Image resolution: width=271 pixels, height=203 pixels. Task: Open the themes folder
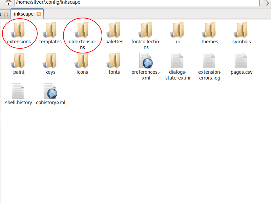[x=209, y=30]
